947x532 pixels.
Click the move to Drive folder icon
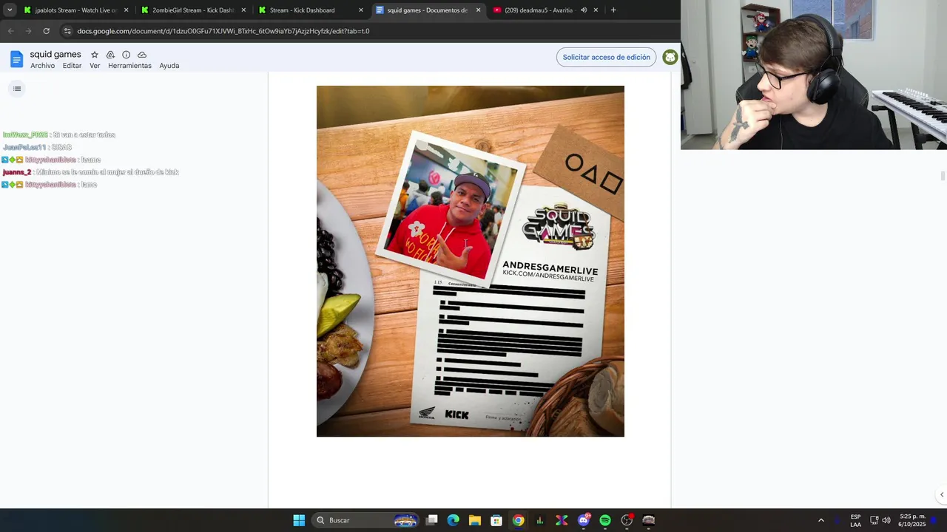(x=110, y=55)
